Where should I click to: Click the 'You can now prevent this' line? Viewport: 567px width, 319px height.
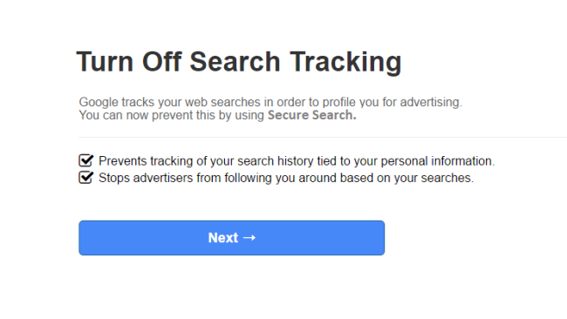[x=218, y=115]
